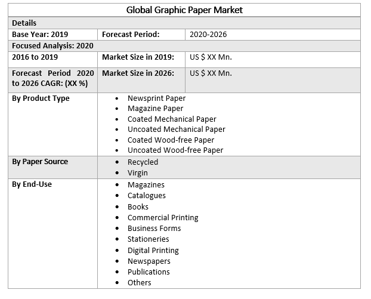Screen dimensions: 371x299
Task: Select the Market Size in 2019 label
Action: pyautogui.click(x=138, y=57)
